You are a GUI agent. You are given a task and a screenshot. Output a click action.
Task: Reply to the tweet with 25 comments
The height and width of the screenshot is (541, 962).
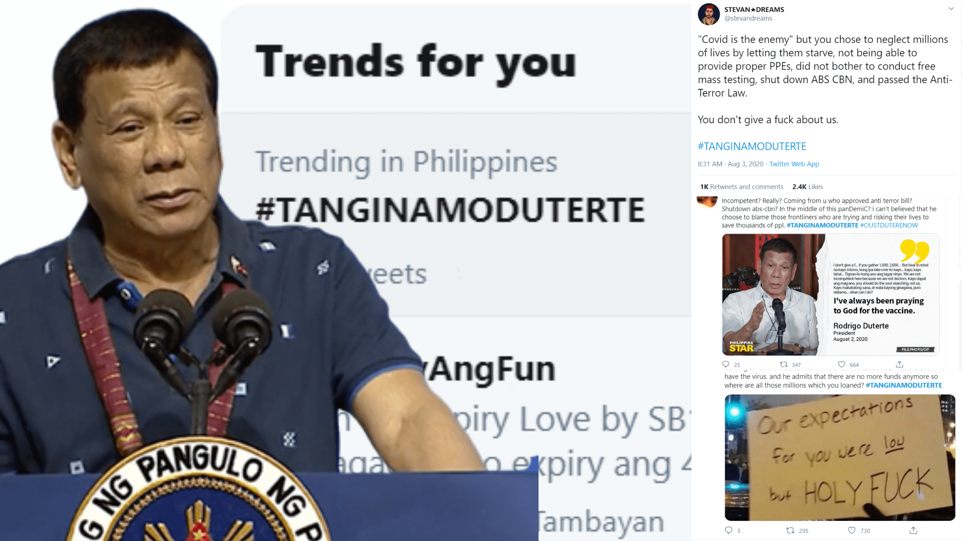726,365
